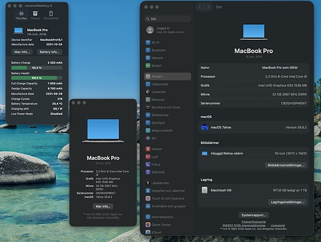The width and height of the screenshot is (321, 242).
Task: Click the Mer info... button
Action: tap(103, 206)
